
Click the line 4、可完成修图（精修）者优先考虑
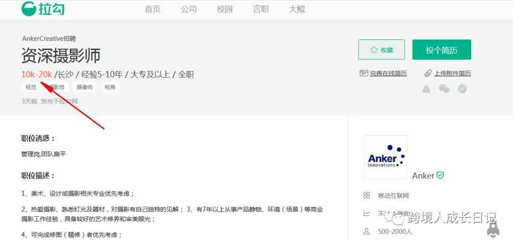coord(72,234)
